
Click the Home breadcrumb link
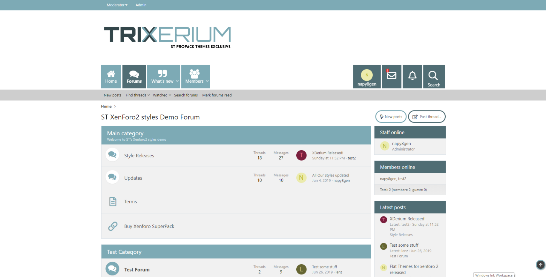click(x=106, y=106)
